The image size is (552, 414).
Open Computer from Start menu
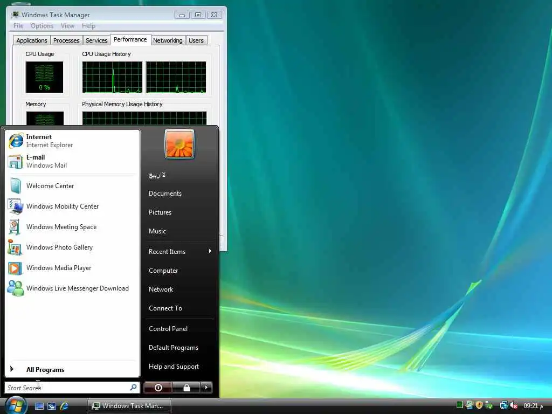pos(163,271)
